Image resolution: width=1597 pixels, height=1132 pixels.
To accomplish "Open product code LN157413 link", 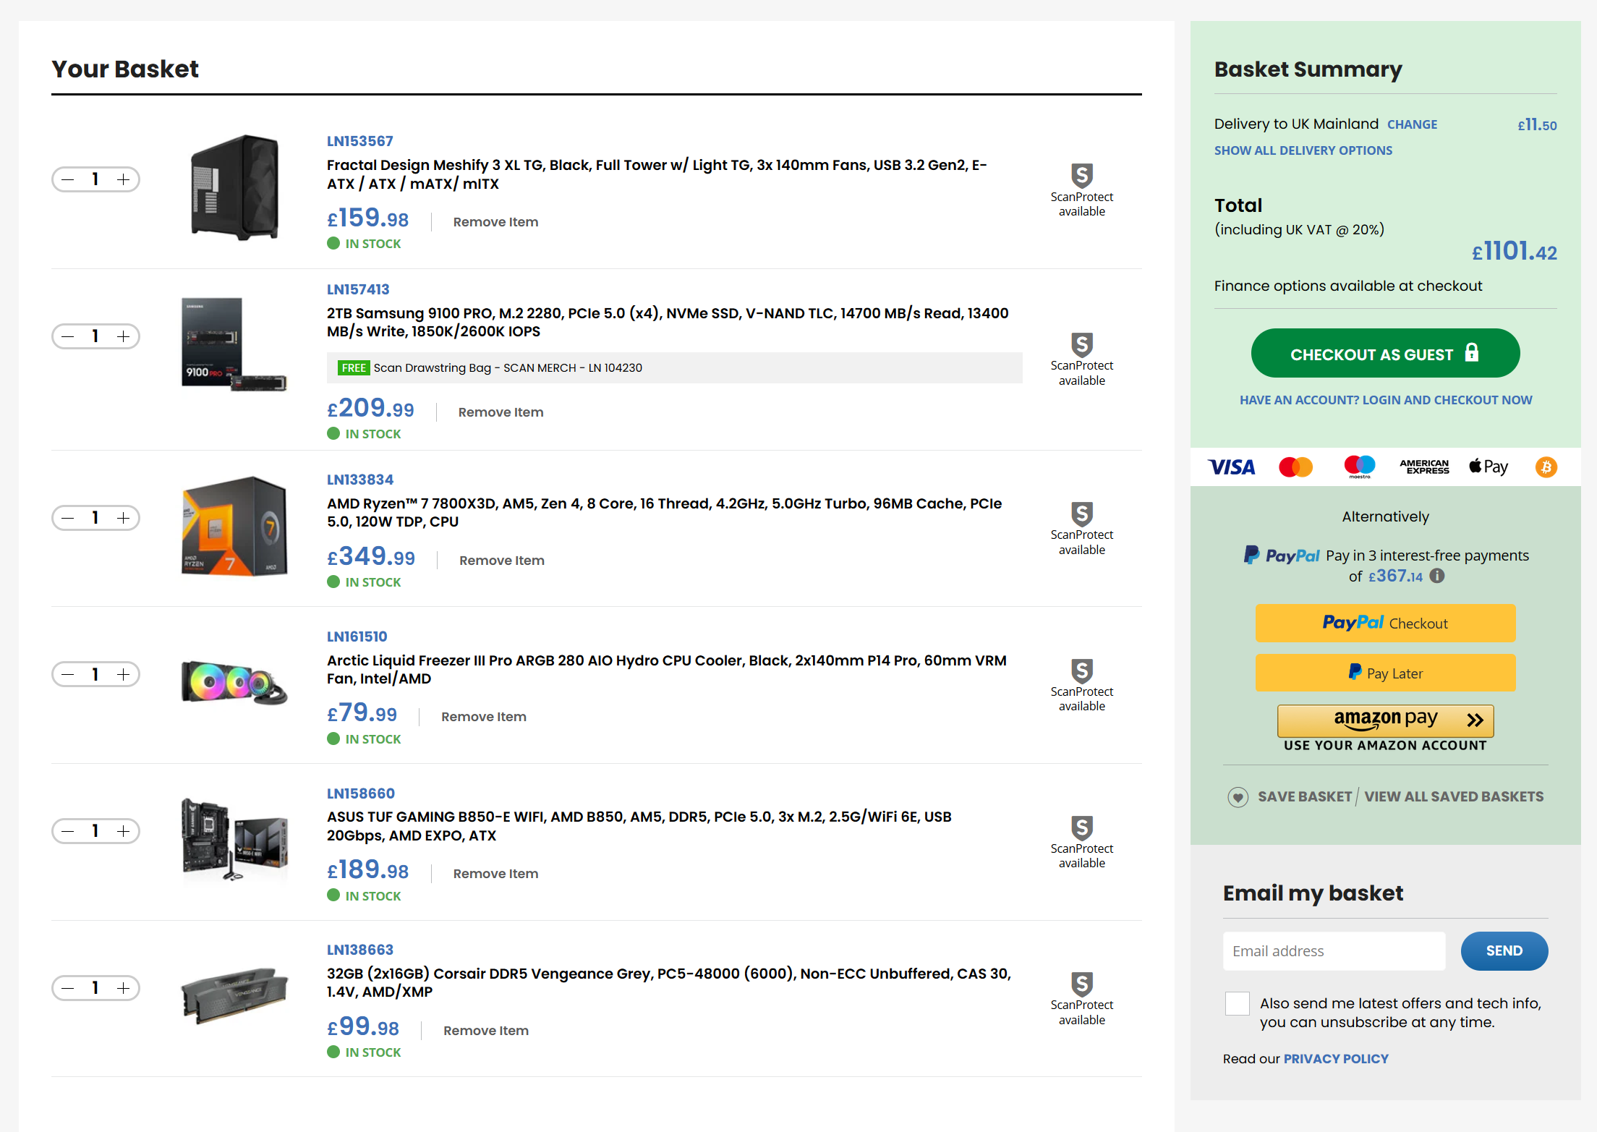I will coord(358,289).
